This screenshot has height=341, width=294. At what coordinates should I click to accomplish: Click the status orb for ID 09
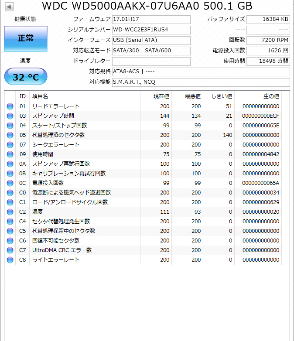click(10, 154)
